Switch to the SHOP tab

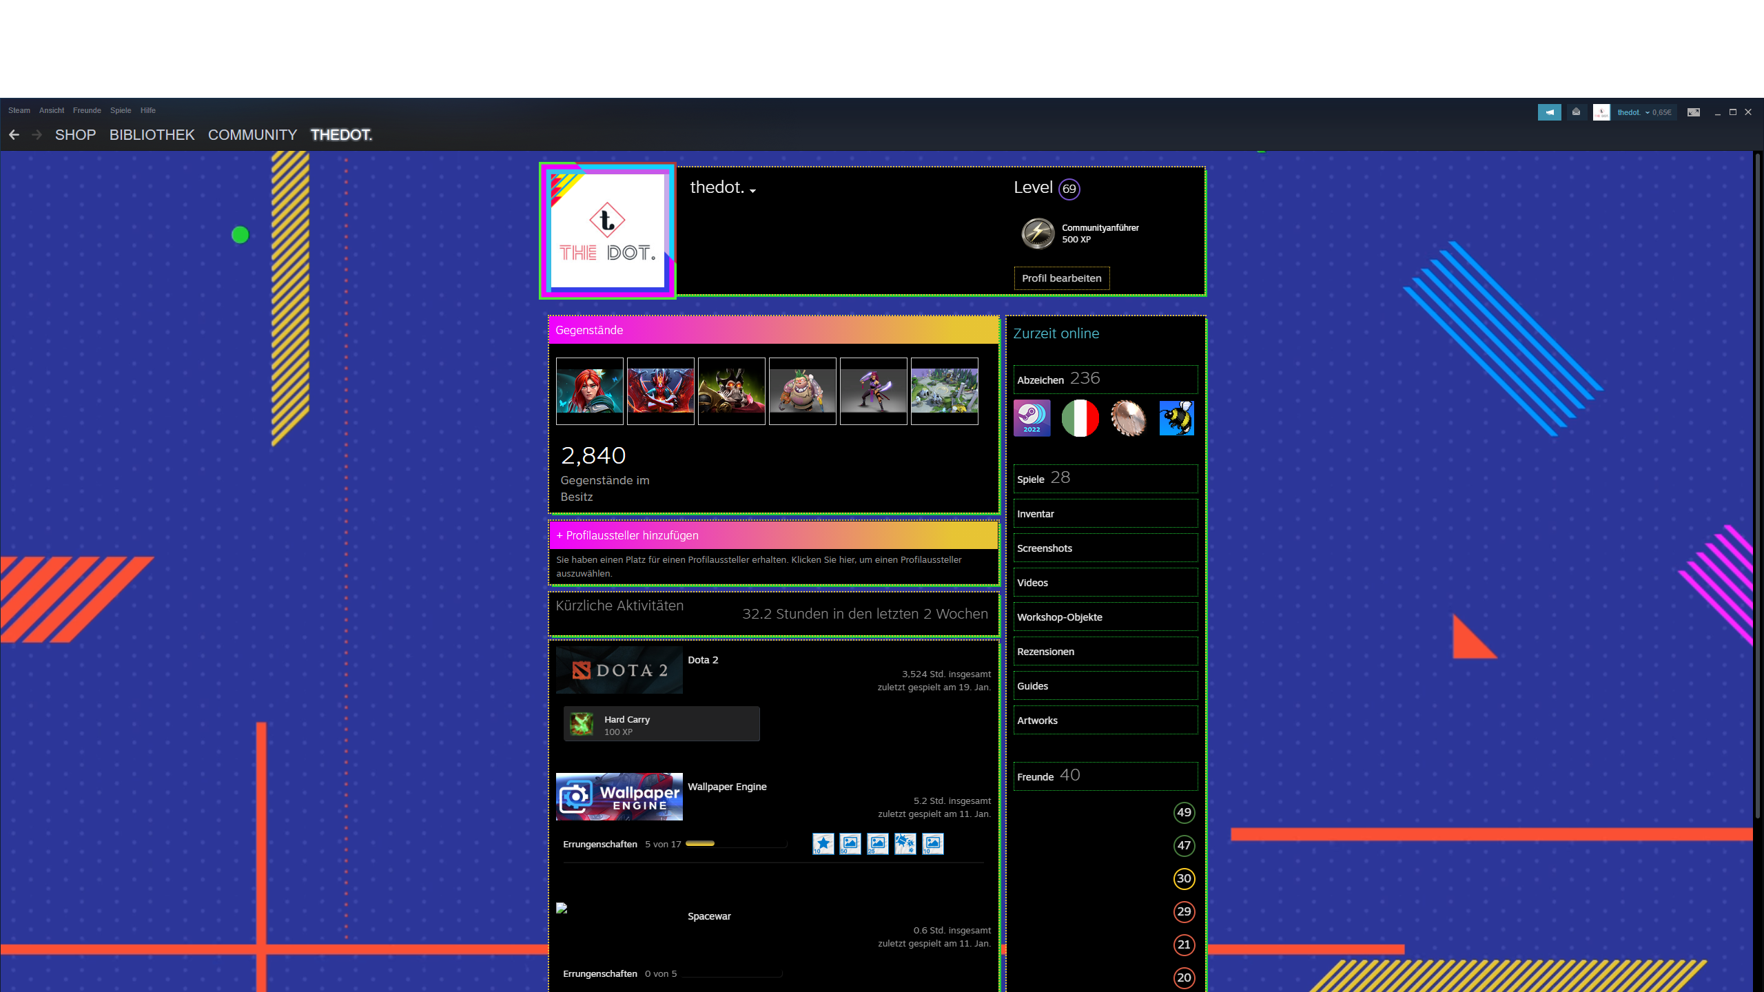pyautogui.click(x=75, y=135)
